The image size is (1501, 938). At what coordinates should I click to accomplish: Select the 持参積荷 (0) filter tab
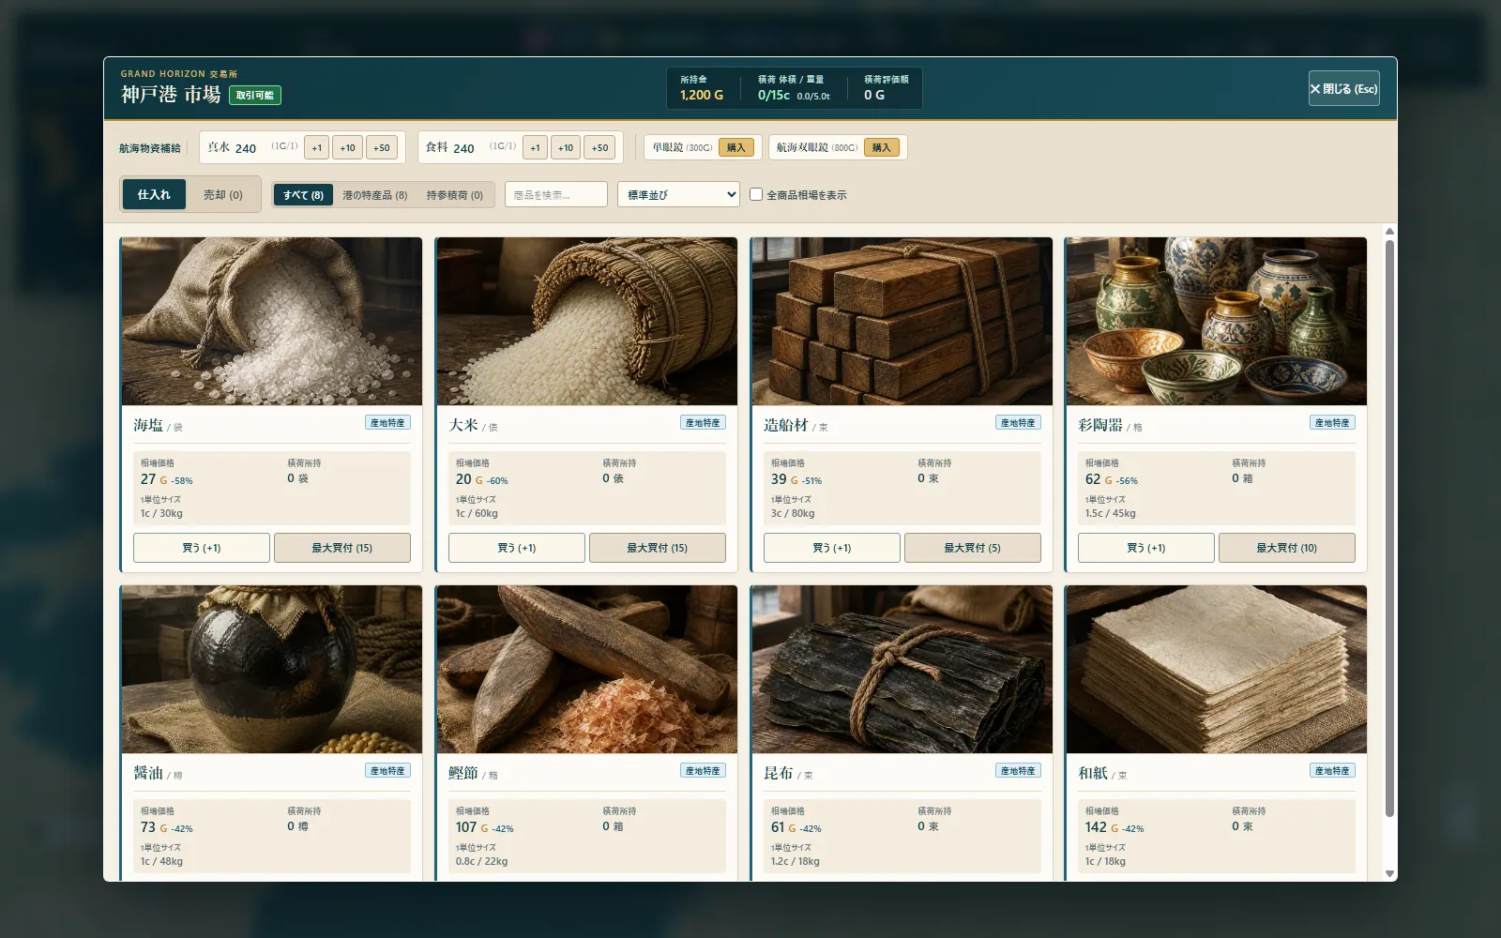point(454,195)
